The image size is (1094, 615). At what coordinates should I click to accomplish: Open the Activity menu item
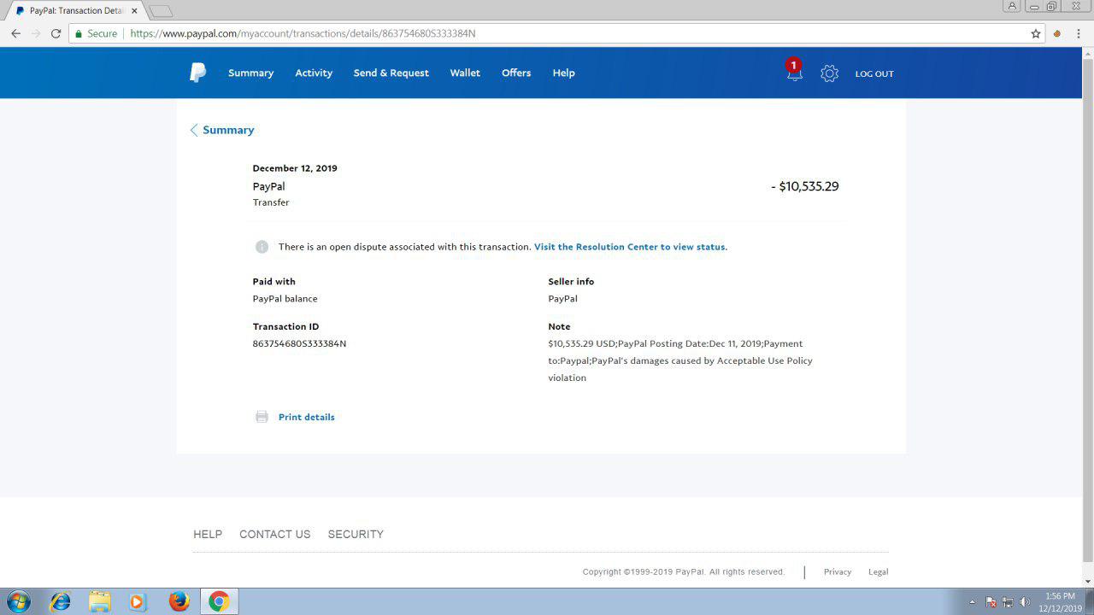tap(314, 73)
